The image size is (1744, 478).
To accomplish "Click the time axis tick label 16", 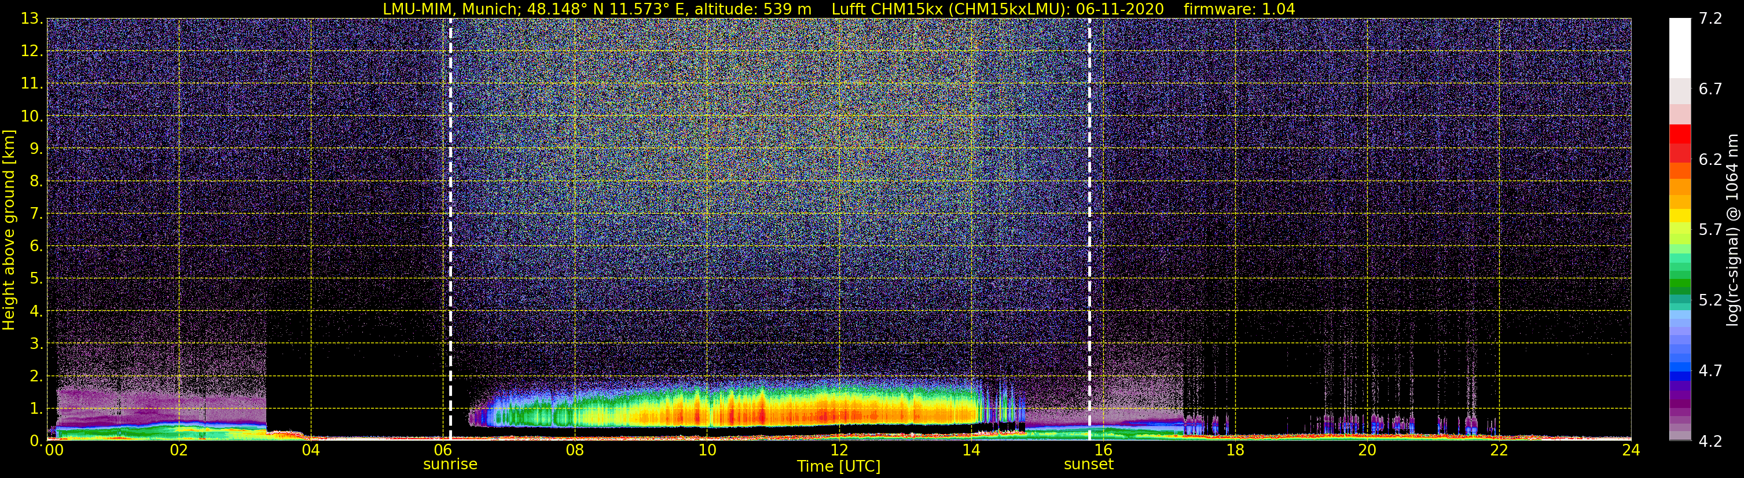I will [1103, 451].
